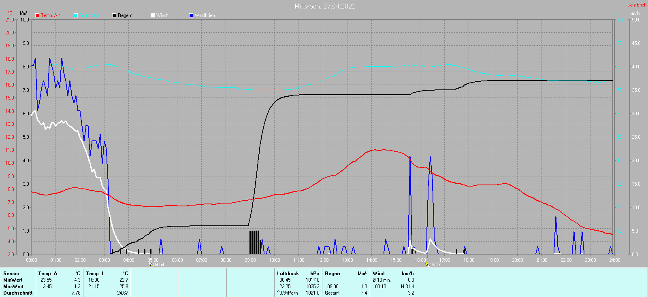The height and width of the screenshot is (297, 648).
Task: Click the red Temp. A. legend swatch
Action: pos(37,15)
